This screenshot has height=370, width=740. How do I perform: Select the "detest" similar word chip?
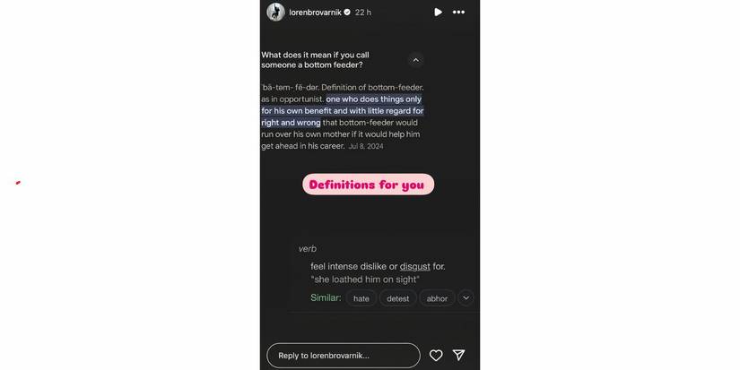(x=398, y=298)
